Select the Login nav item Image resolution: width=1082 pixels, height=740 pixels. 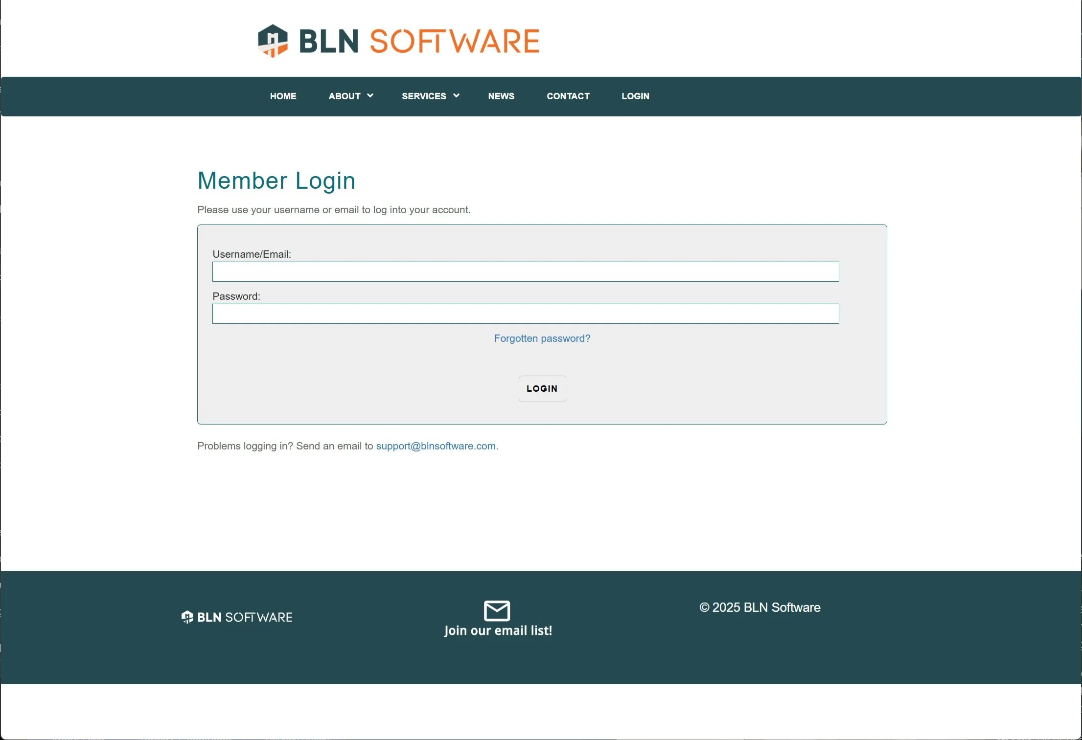click(x=635, y=96)
